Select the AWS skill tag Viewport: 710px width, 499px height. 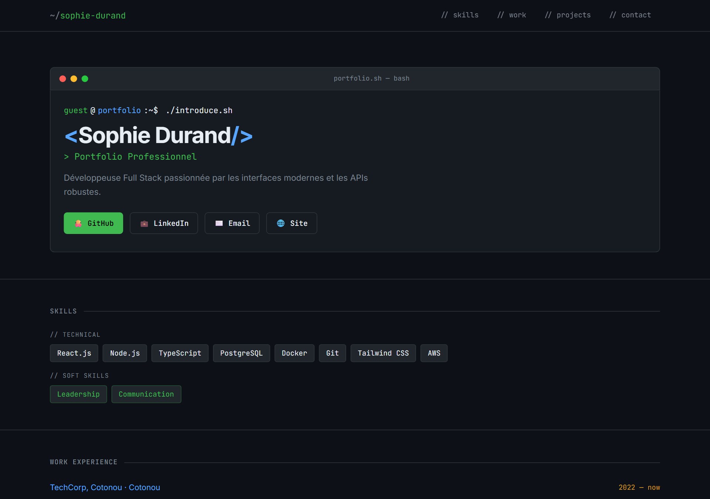434,353
